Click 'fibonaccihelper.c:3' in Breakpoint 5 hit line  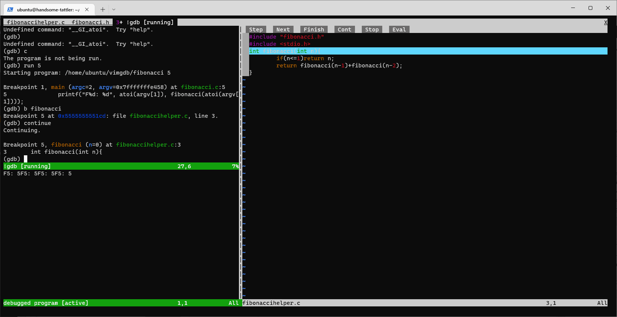tap(148, 145)
